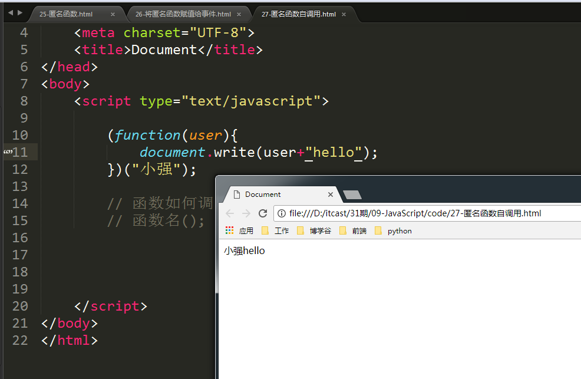
Task: Click the browser forward arrow
Action: [246, 213]
